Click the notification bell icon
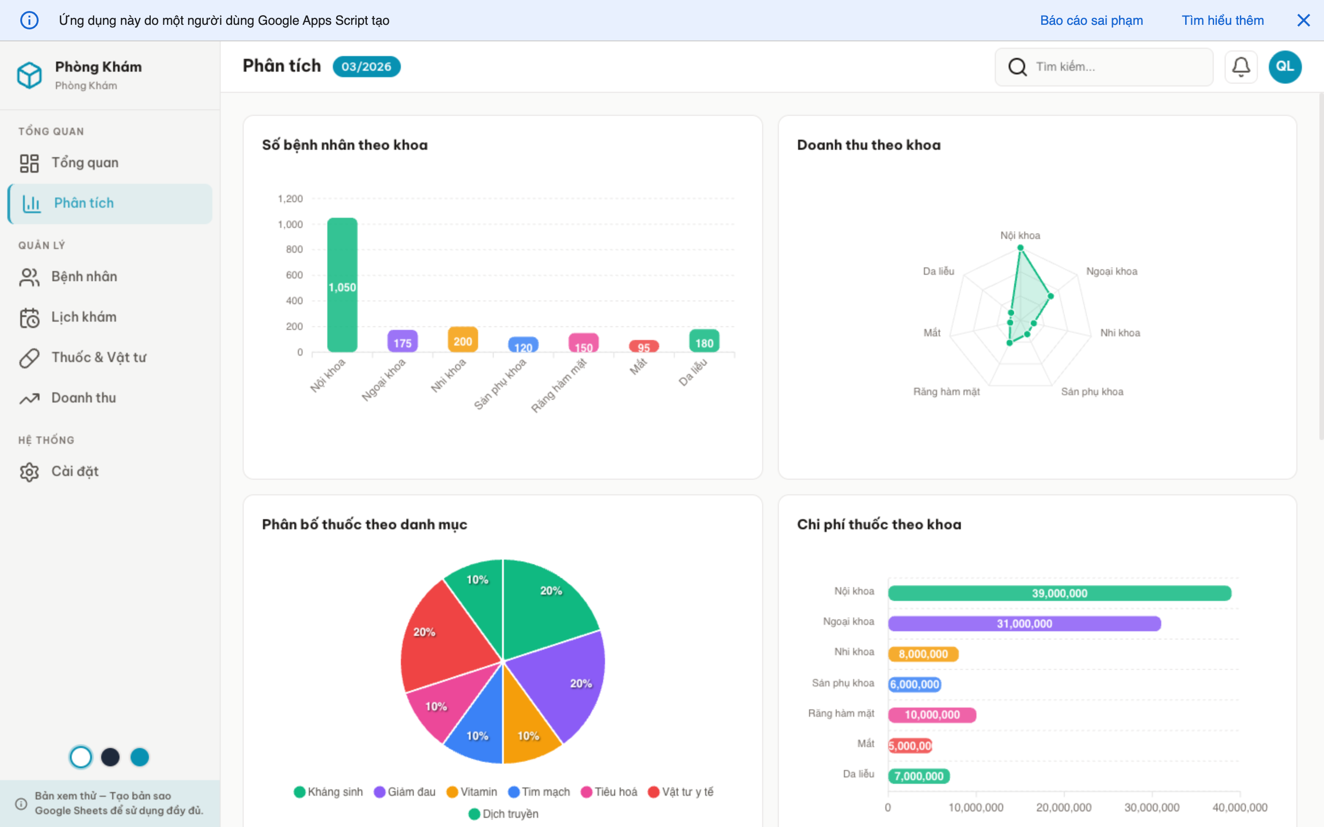Viewport: 1324px width, 827px height. click(1240, 67)
